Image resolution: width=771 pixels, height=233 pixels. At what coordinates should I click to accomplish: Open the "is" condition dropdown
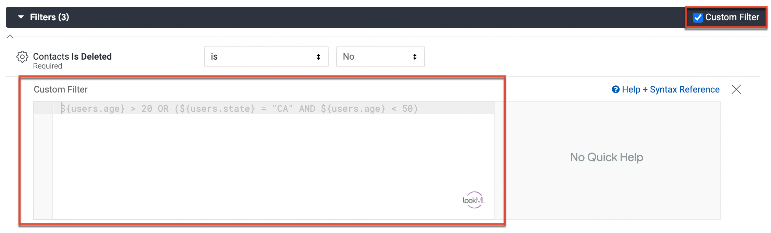coord(266,57)
